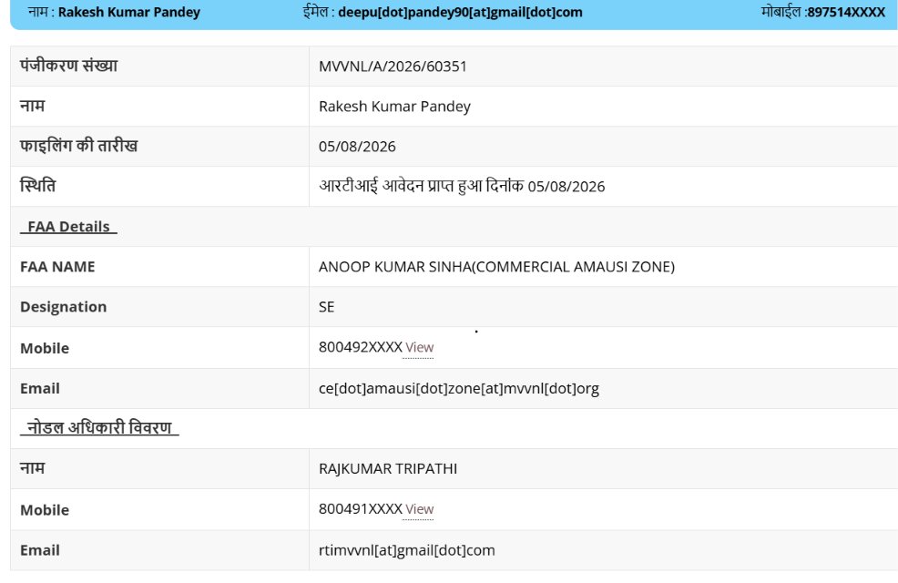The height and width of the screenshot is (583, 898).
Task: Click View link beside nodal officer mobile 800491XXXX
Action: pyautogui.click(x=419, y=509)
